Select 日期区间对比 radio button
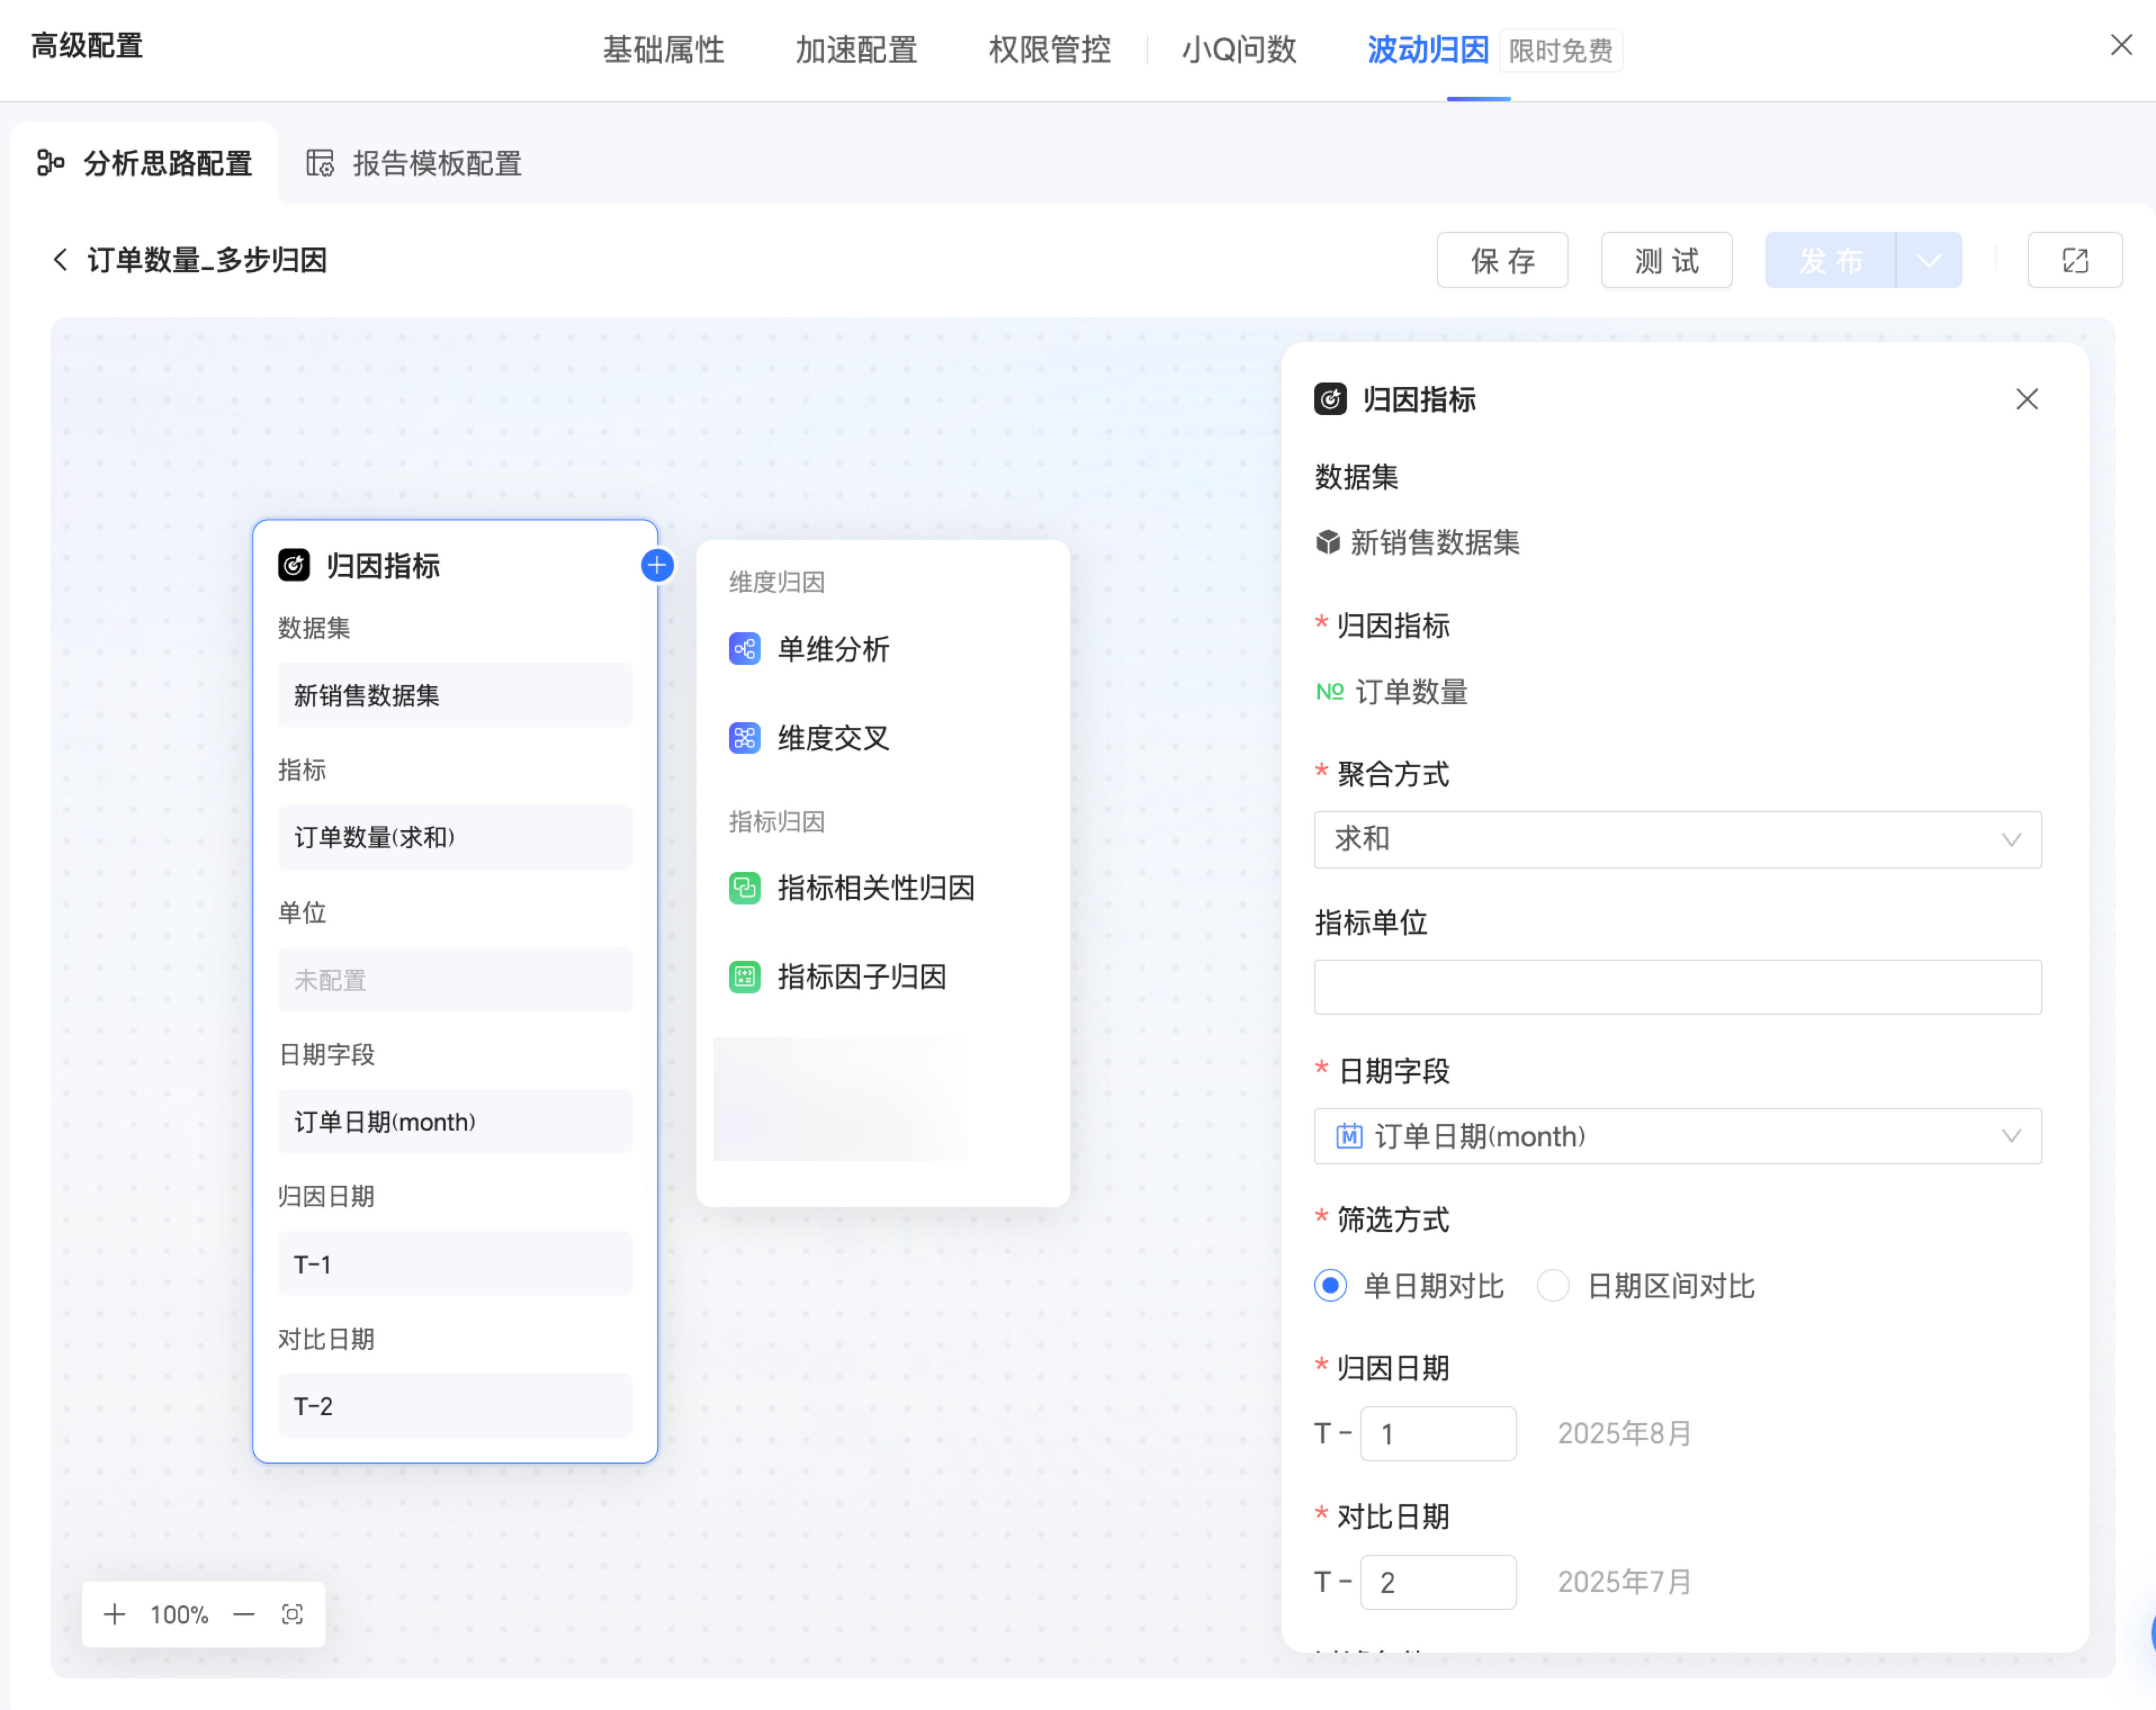Image resolution: width=2156 pixels, height=1710 pixels. click(1553, 1285)
